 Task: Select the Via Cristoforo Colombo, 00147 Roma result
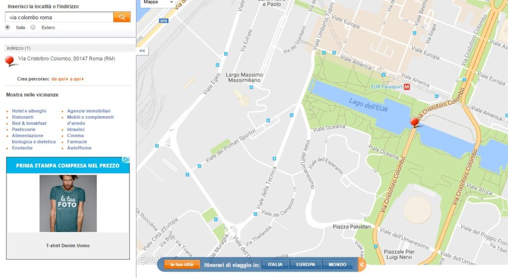[x=66, y=58]
